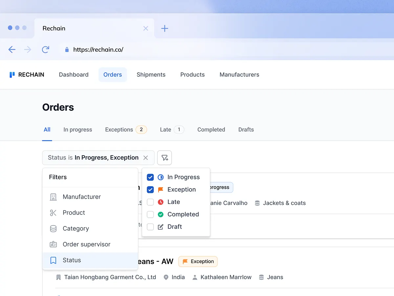
Task: Enable the Draft status checkbox
Action: coord(150,227)
